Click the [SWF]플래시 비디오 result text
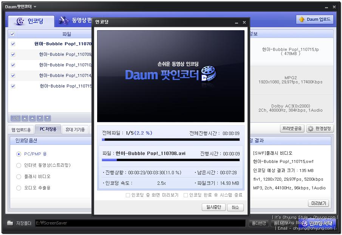 272,153
